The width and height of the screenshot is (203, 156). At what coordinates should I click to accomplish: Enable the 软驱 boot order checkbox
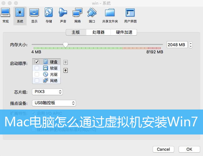[37, 68]
